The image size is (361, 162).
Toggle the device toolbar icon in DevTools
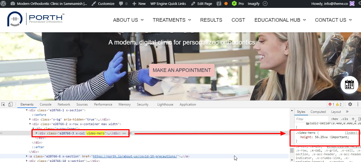[10, 104]
